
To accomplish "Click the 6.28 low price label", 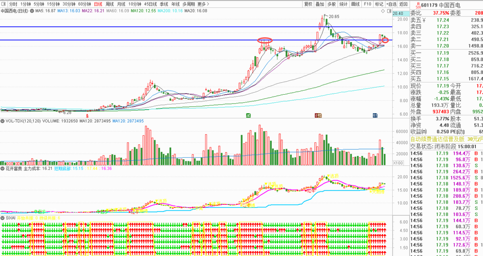I will tap(67, 113).
